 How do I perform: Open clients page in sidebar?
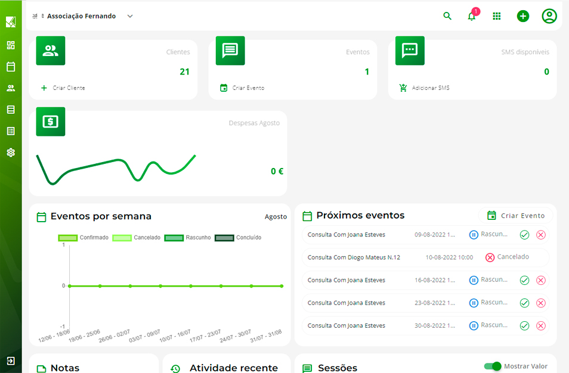pos(11,88)
